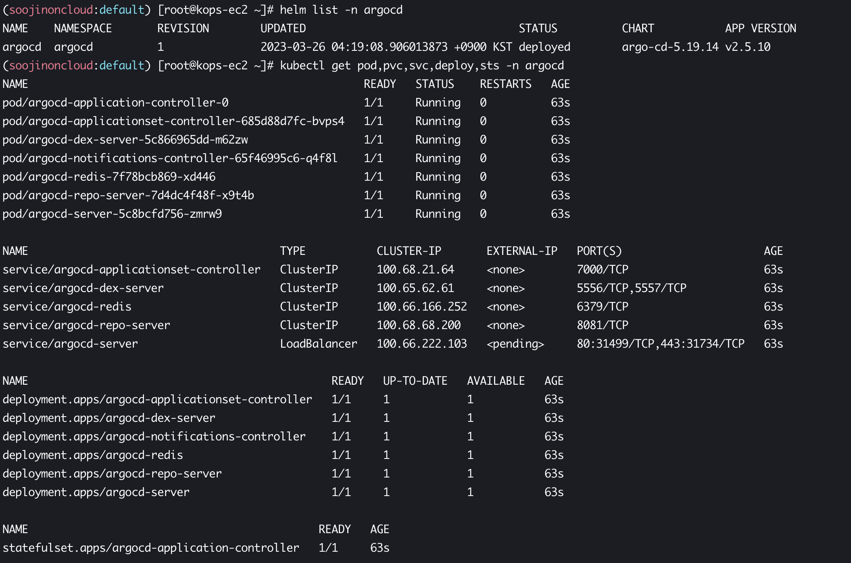
Task: Click pod/argocd-application-controller-0 name
Action: click(115, 102)
